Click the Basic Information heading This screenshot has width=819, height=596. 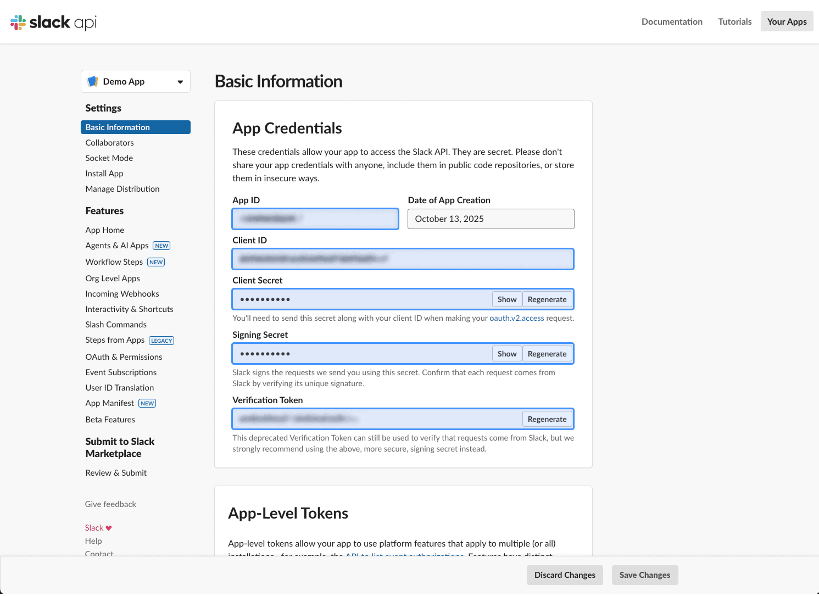click(278, 81)
